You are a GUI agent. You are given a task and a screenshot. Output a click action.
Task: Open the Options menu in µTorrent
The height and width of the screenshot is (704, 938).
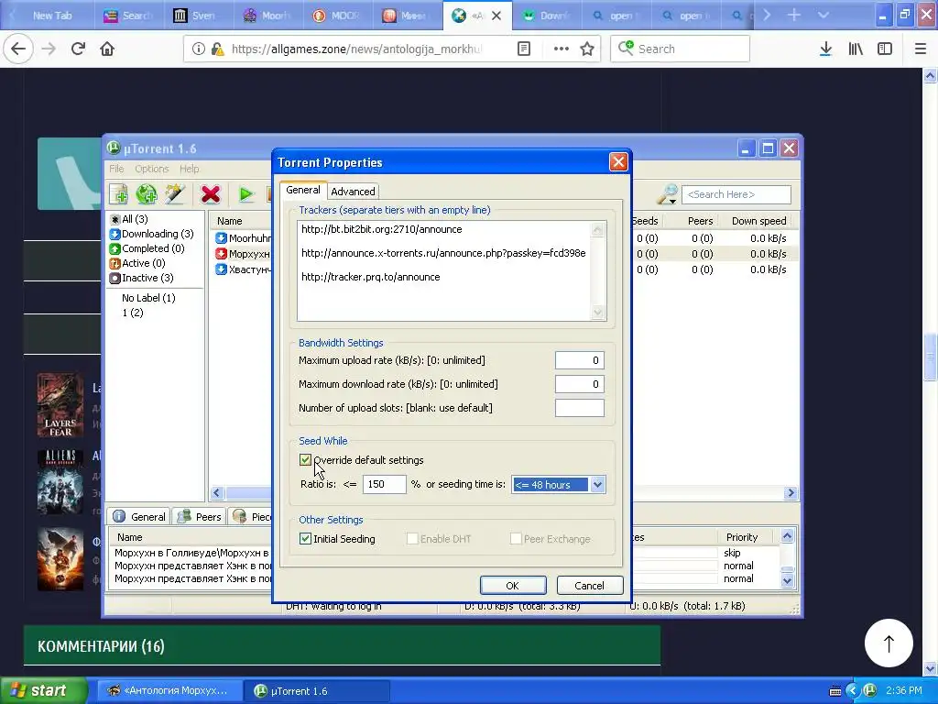[x=151, y=169]
